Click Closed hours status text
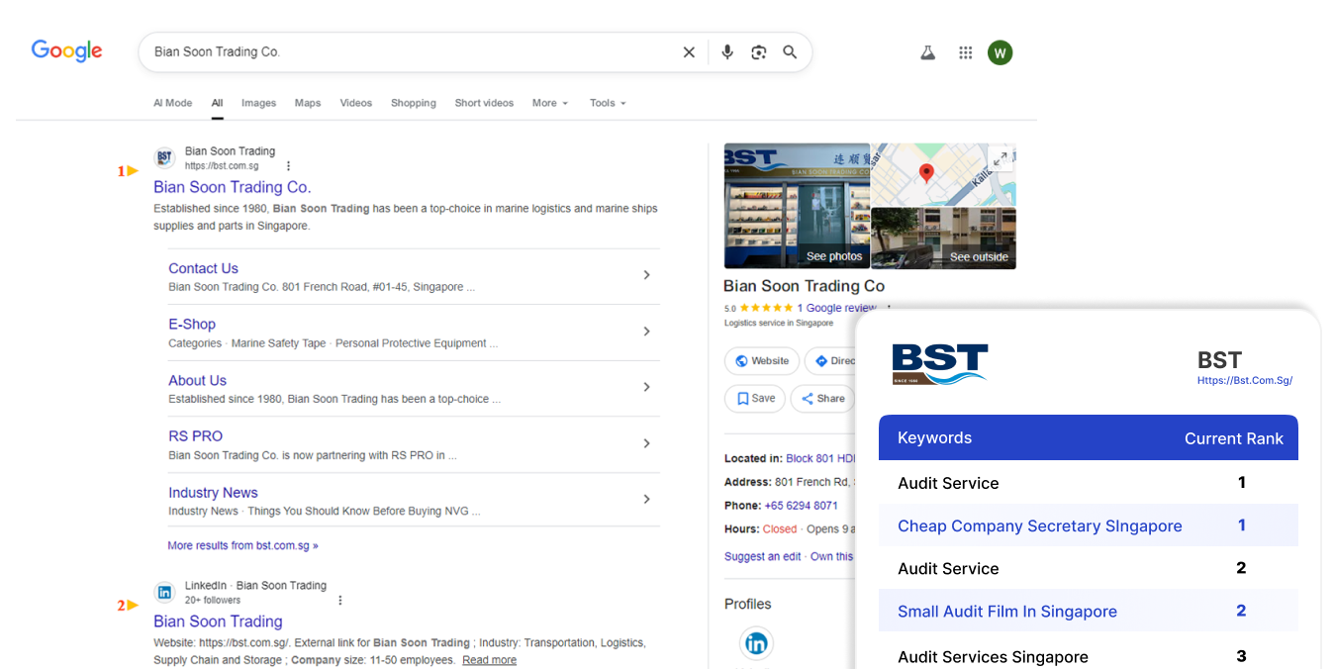This screenshot has height=669, width=1335. (x=780, y=529)
